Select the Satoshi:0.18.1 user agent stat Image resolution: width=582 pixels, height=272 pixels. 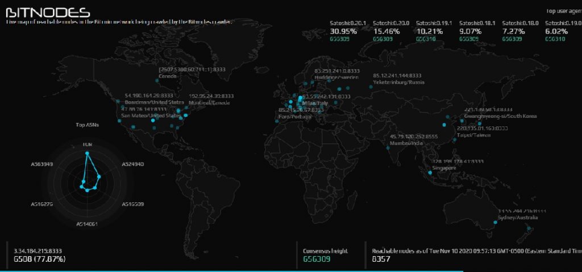tap(477, 31)
